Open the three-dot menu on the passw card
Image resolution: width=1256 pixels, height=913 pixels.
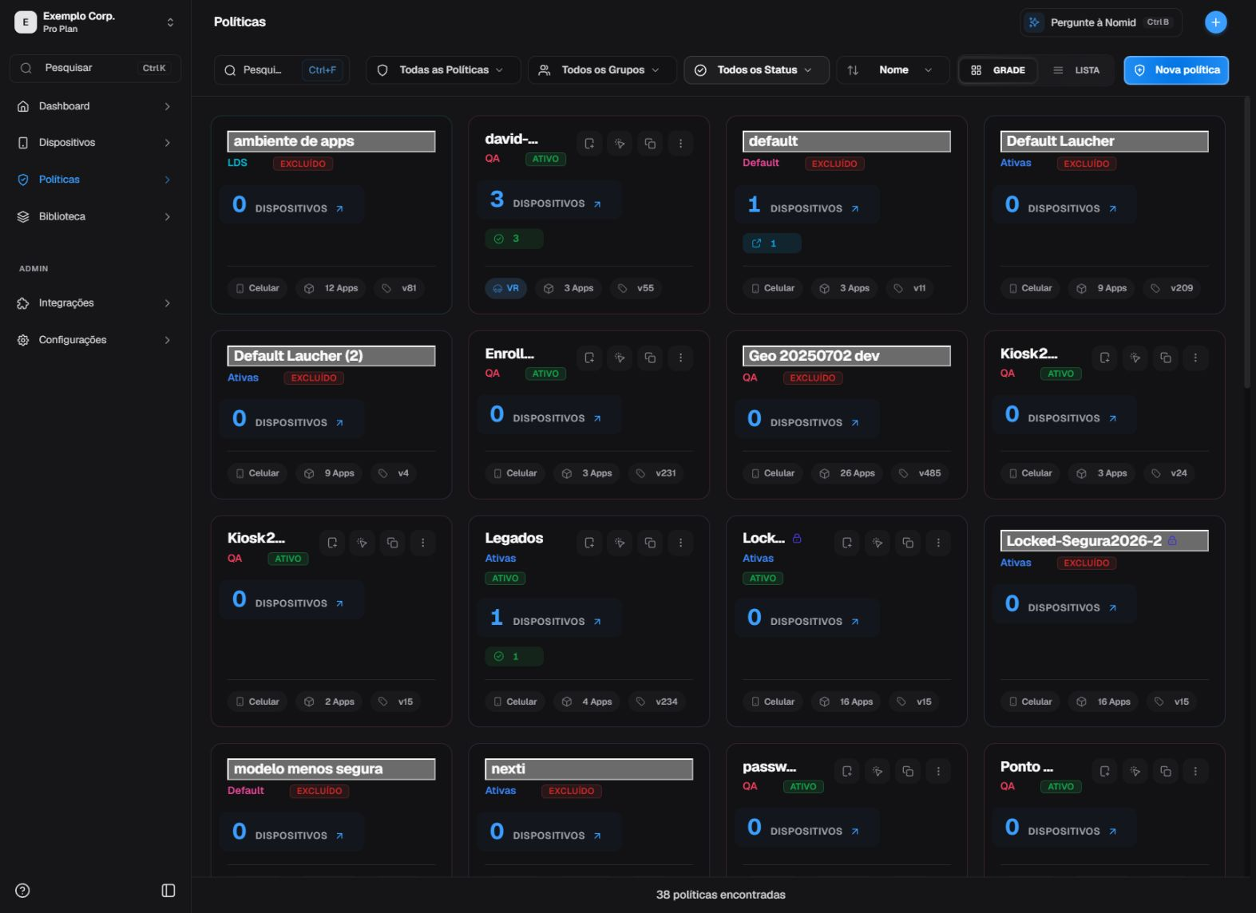click(x=938, y=771)
